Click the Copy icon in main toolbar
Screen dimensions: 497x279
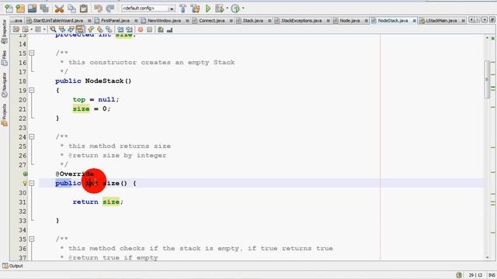click(x=71, y=9)
